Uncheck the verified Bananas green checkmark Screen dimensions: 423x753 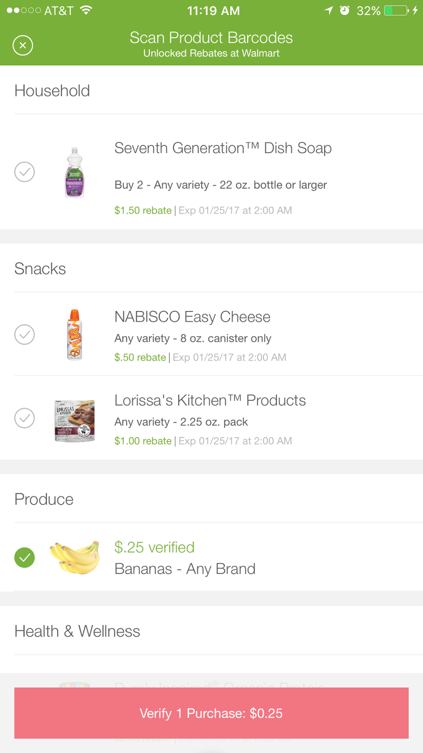[24, 558]
